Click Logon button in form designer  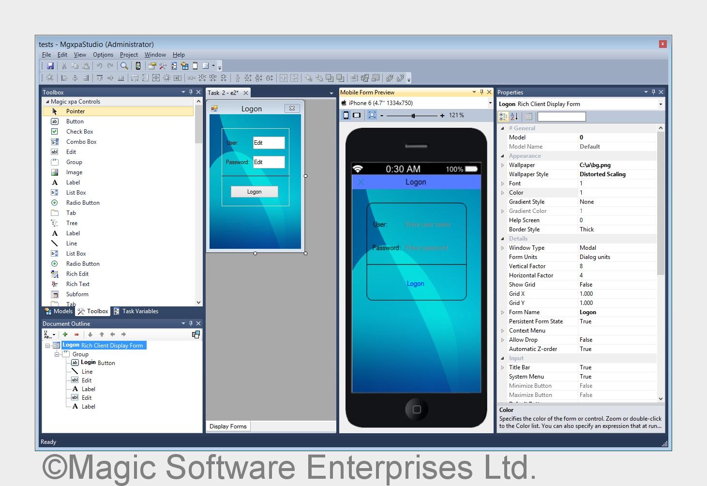point(255,192)
